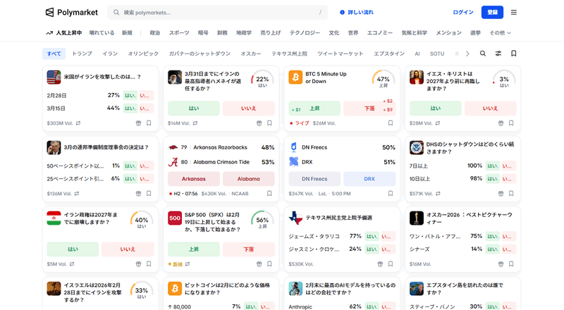Open the スポーツ category
This screenshot has width=564, height=310.
click(x=179, y=32)
